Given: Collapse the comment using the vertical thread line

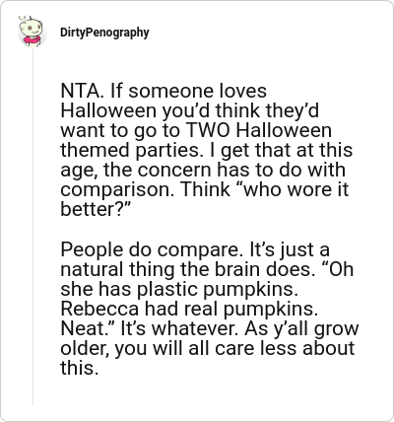Looking at the screenshot, I should (x=33, y=227).
